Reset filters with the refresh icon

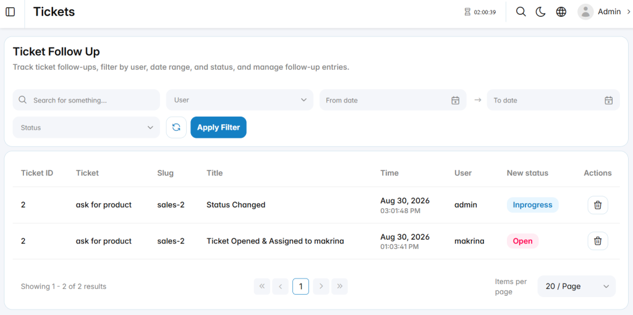point(176,127)
